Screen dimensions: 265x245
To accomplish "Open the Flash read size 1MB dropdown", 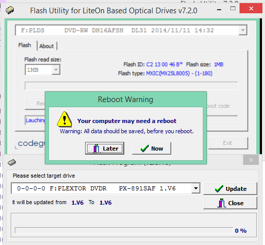I will [x=56, y=69].
